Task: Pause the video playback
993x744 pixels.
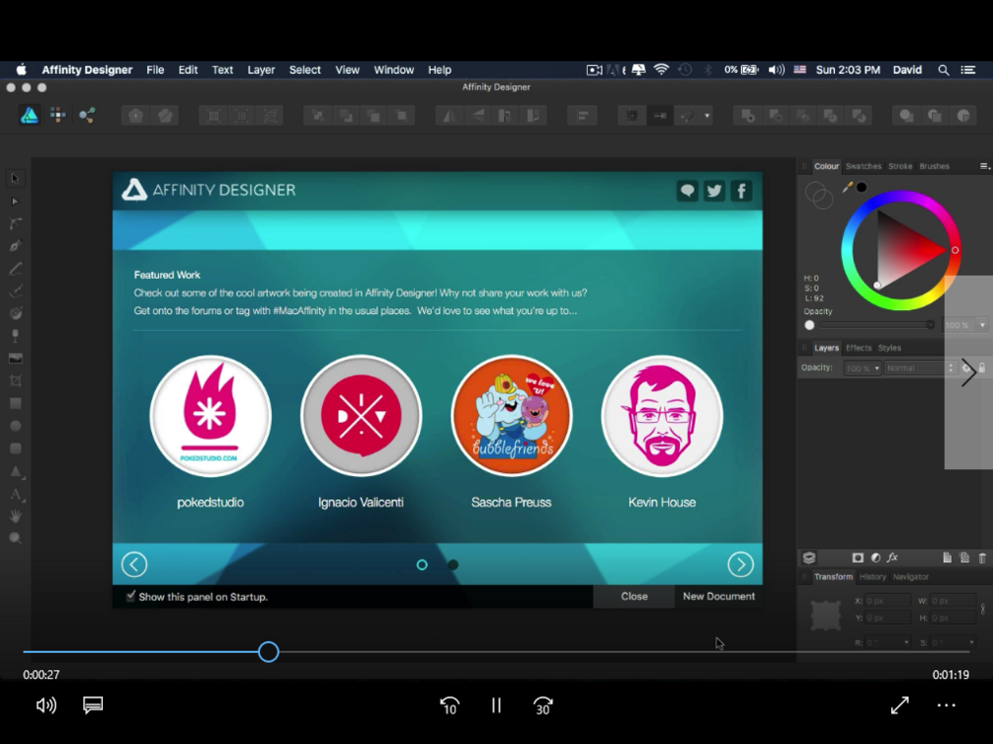Action: coord(496,704)
